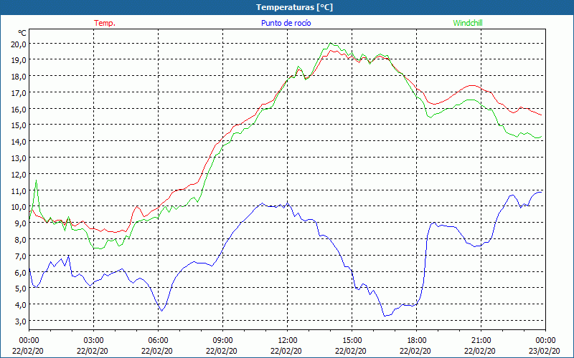This screenshot has width=574, height=358.
Task: Click the 'Temperaturas [°C]' chart title
Action: (x=294, y=7)
